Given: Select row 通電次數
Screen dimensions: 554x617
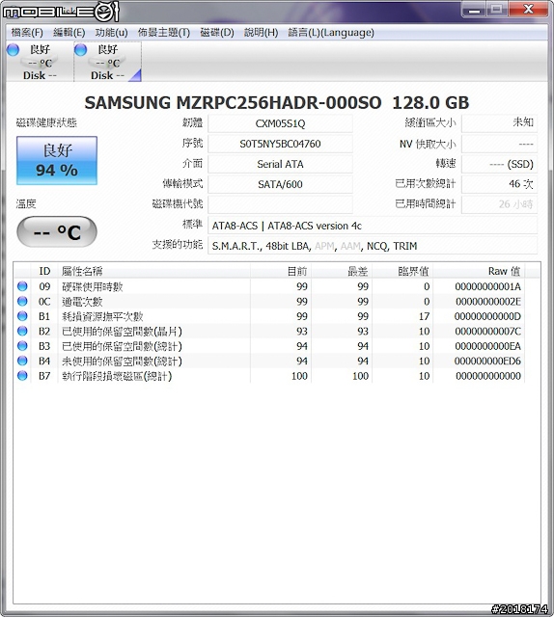Looking at the screenshot, I should pyautogui.click(x=269, y=301).
